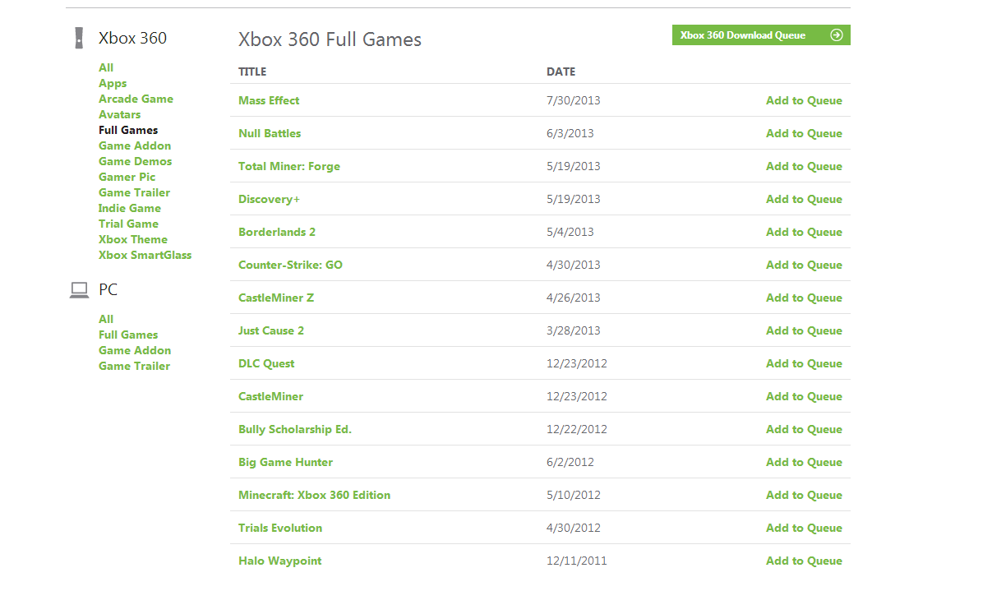Viewport: 992px width, 614px height.
Task: Click the PC laptop icon
Action: (79, 289)
